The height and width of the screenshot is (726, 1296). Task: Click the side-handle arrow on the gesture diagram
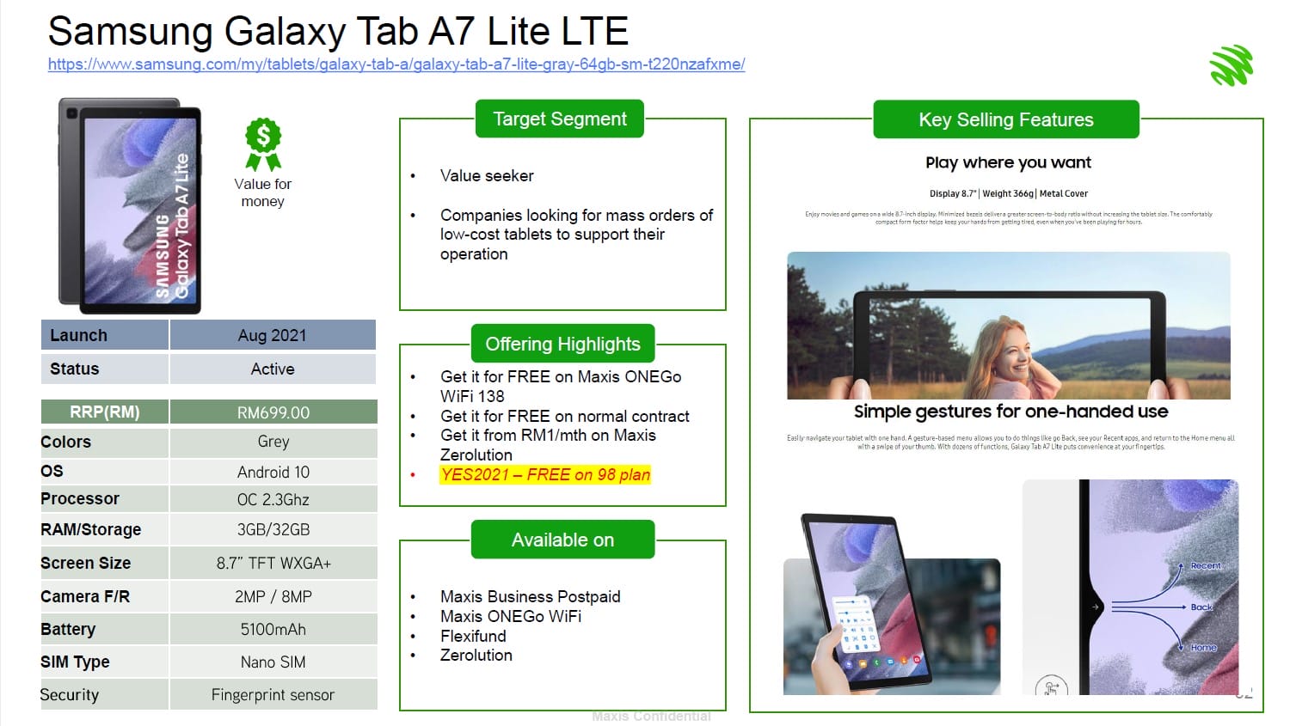(x=1096, y=607)
